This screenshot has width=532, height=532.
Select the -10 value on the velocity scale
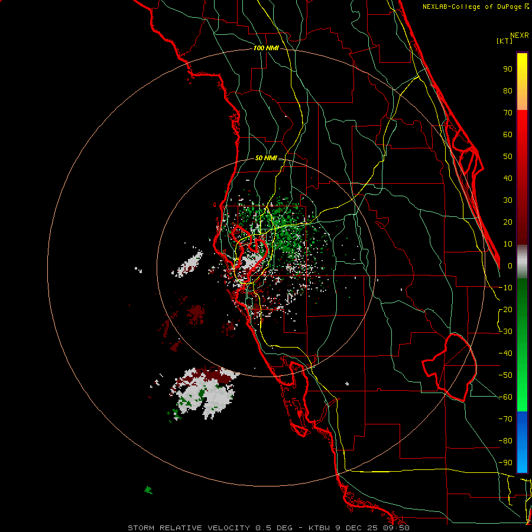click(x=505, y=288)
